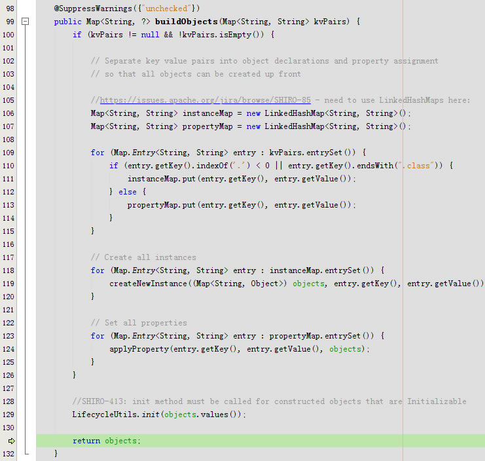Click the ".class" string literal
Screen dimensions: 485x461
(x=416, y=166)
